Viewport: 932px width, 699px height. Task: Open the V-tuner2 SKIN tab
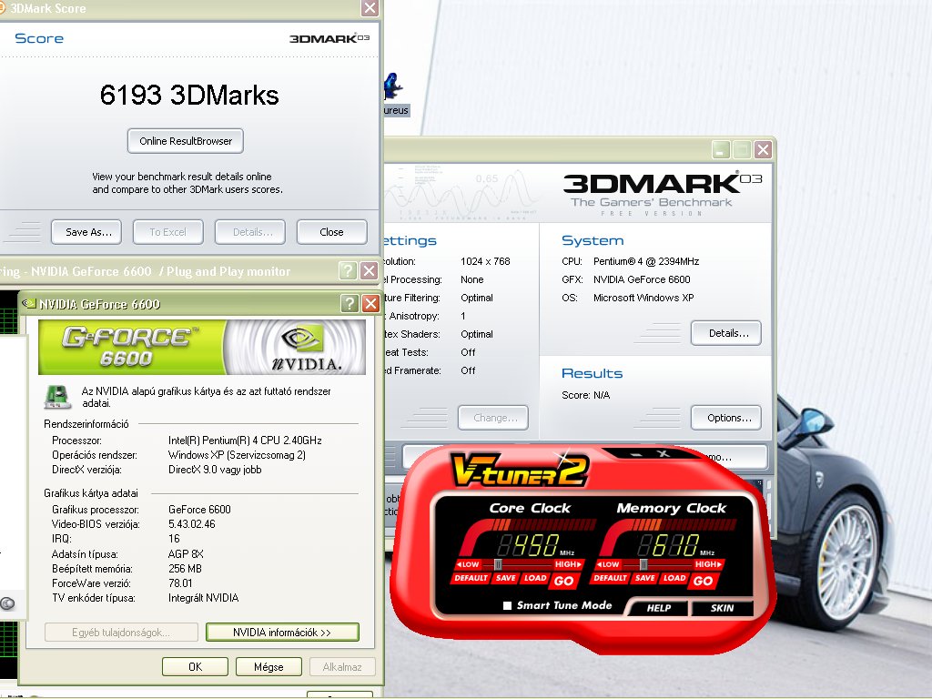pyautogui.click(x=722, y=607)
